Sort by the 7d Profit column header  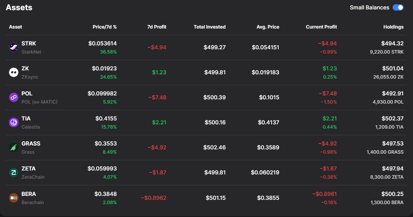coord(157,27)
